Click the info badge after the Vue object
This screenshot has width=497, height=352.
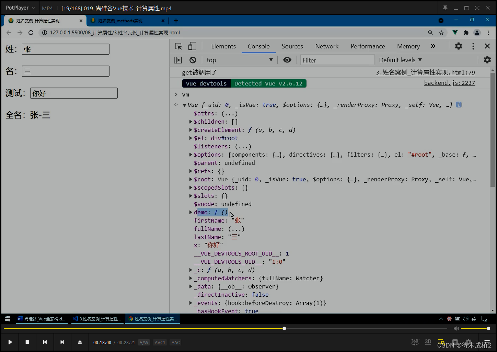click(459, 105)
